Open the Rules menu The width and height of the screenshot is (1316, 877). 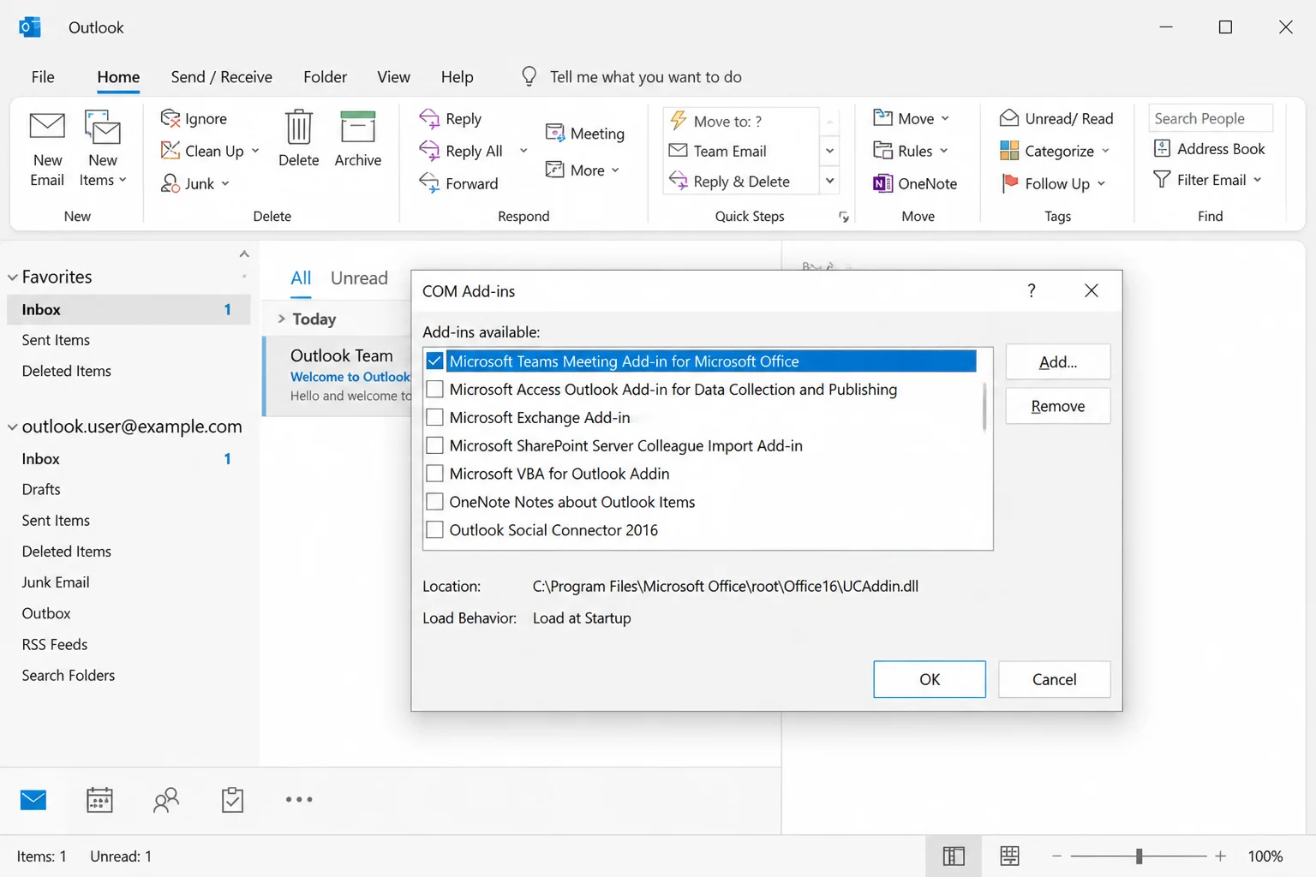(x=911, y=151)
